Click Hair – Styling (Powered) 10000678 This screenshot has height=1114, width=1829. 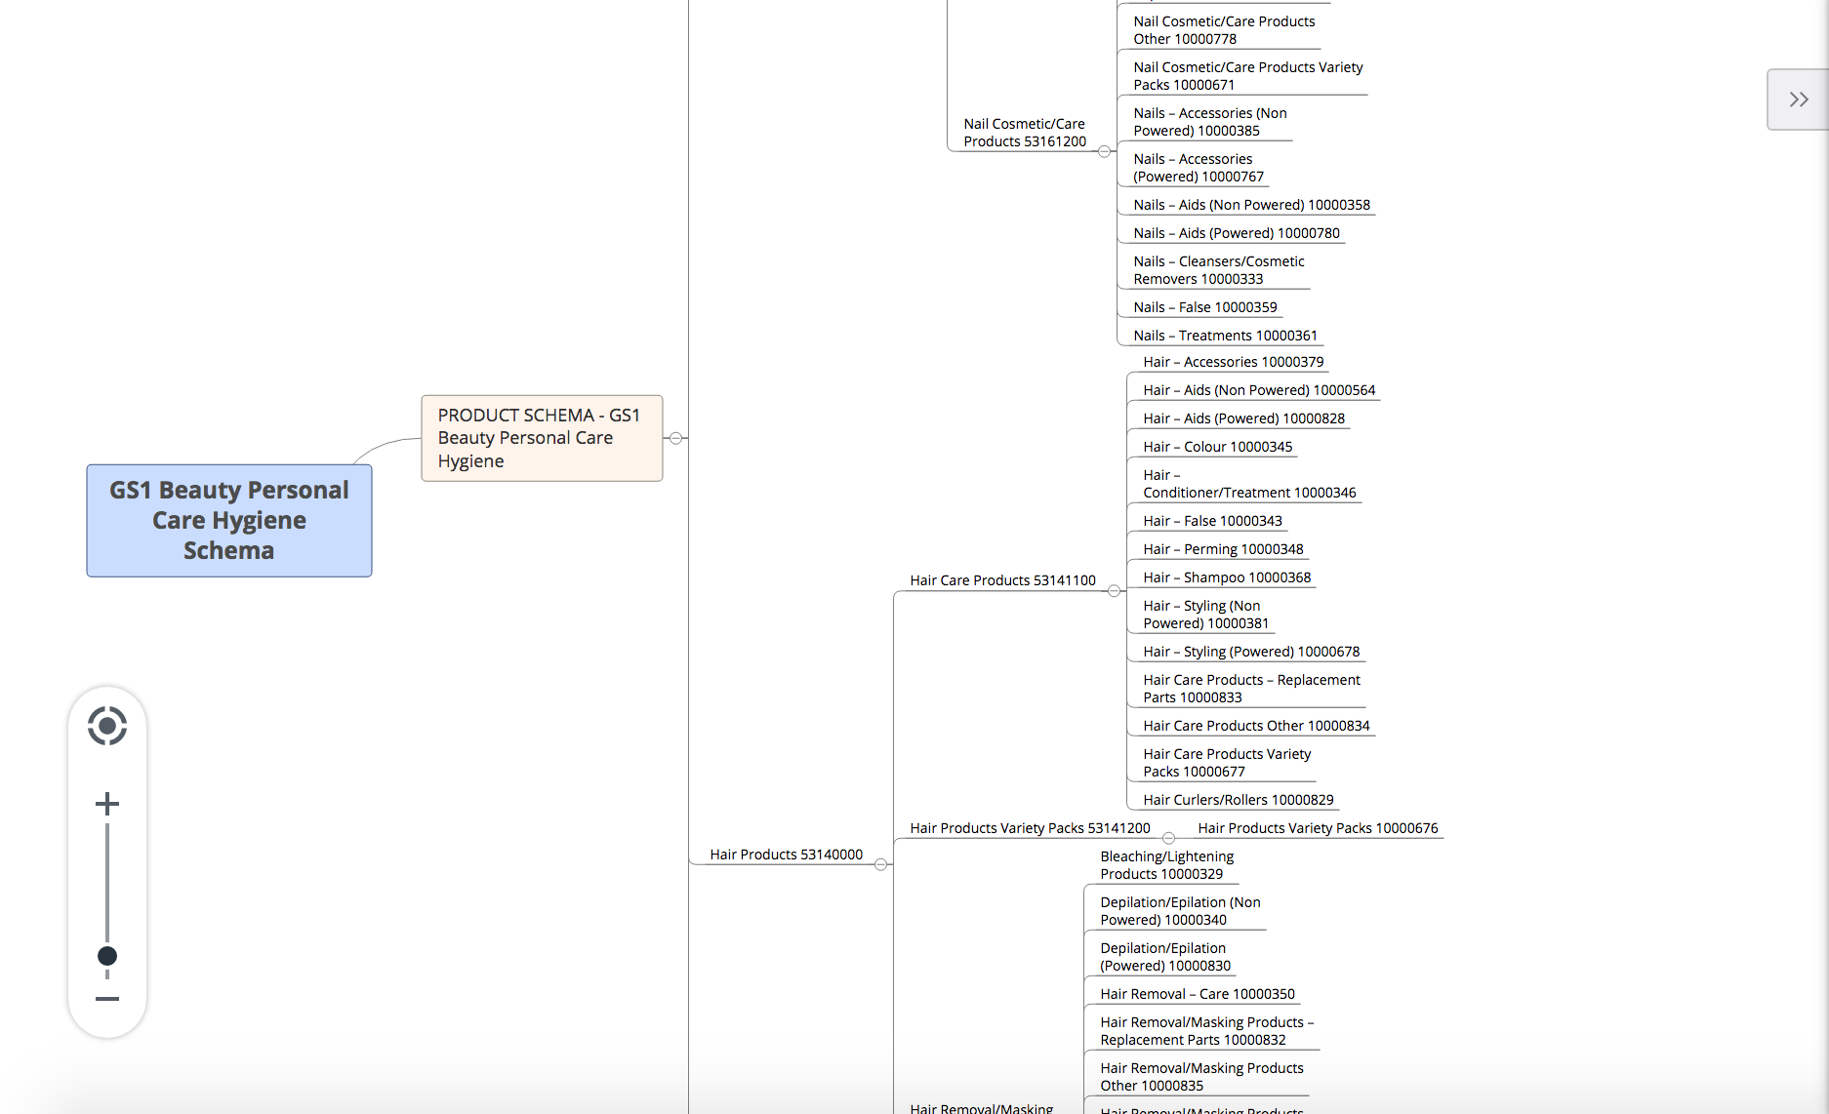(1251, 652)
